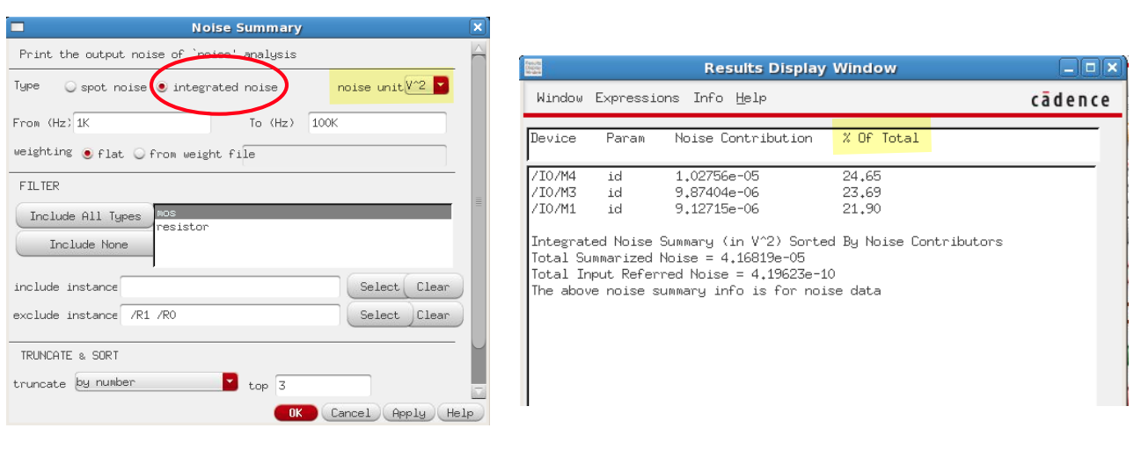The height and width of the screenshot is (450, 1141).
Task: Click 24.65 percent value
Action: (x=861, y=176)
